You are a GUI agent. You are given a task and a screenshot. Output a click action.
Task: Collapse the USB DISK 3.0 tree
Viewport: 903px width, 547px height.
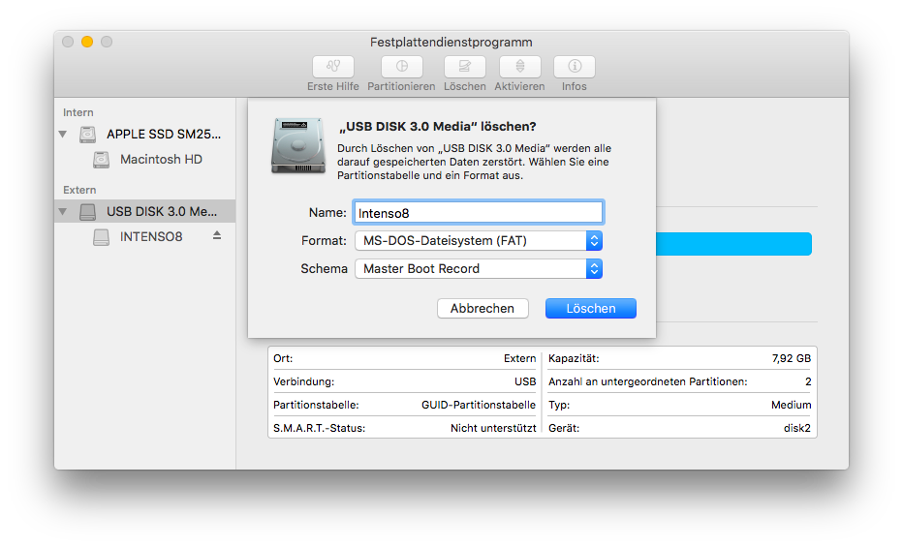(x=63, y=212)
